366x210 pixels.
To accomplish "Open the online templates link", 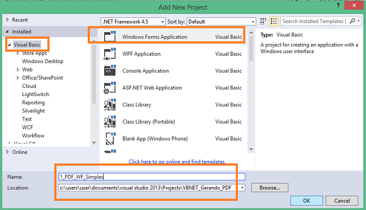I will click(177, 161).
